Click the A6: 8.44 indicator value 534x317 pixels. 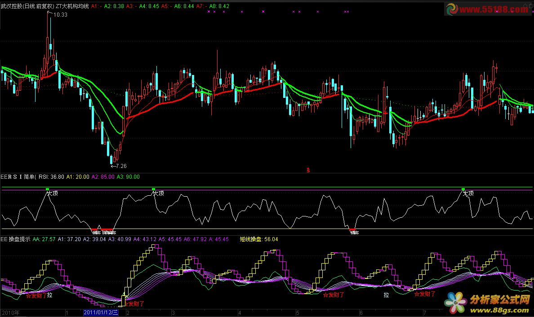coord(184,6)
